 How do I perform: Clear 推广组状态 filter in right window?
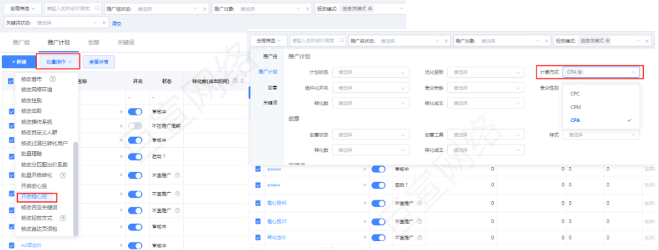(x=446, y=41)
